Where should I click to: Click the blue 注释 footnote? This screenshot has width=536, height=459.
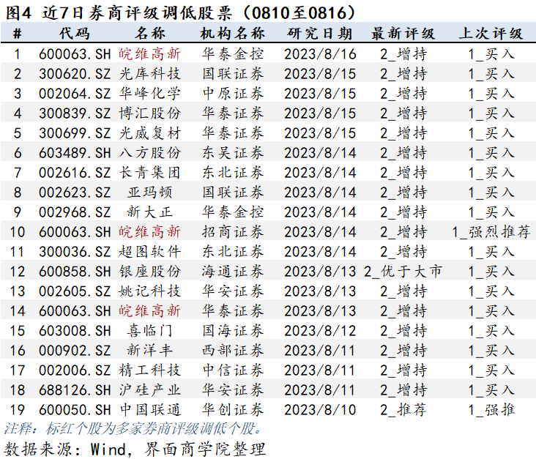click(x=133, y=429)
